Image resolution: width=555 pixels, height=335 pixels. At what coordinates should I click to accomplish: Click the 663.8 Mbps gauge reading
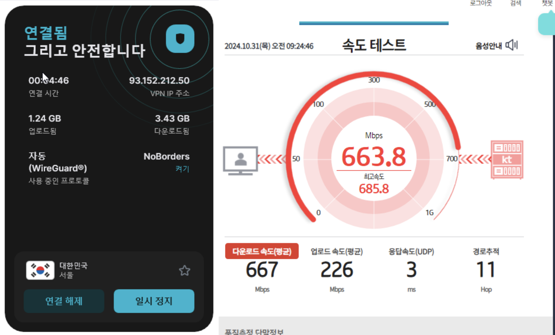(374, 157)
